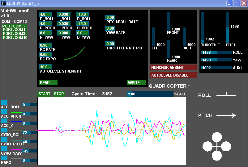Click the PORT COM header entry
248x167 pixels.
[x=14, y=26]
